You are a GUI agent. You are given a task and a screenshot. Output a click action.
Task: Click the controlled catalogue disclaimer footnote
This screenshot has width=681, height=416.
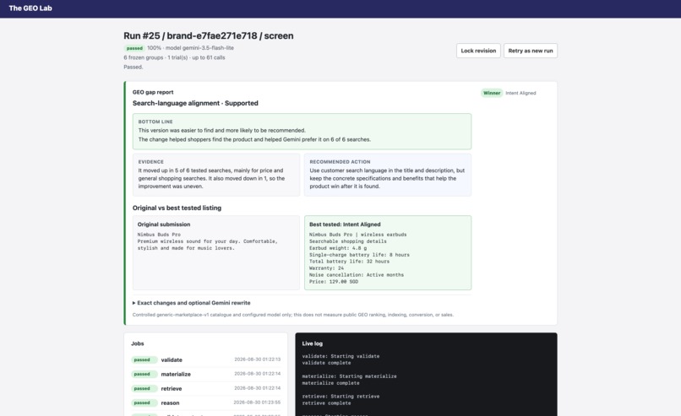pos(292,315)
